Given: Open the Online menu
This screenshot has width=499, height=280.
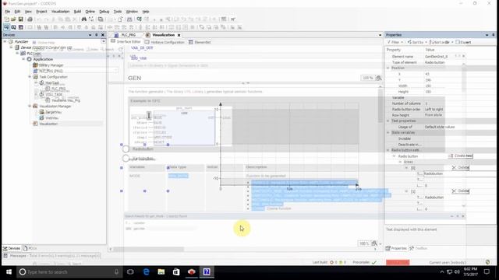Looking at the screenshot, I should (x=90, y=12).
